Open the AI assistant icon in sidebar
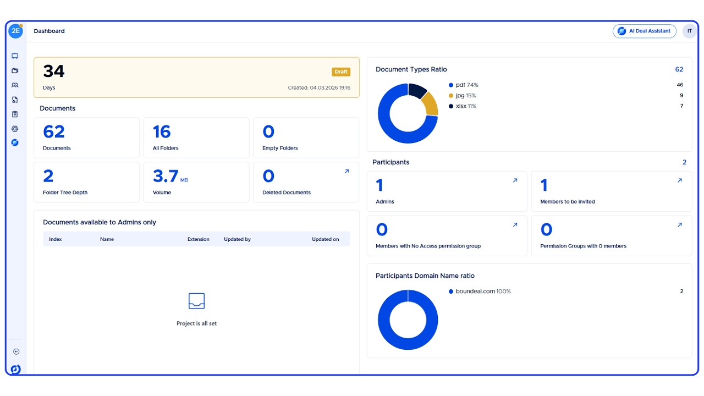This screenshot has height=396, width=704. tap(15, 142)
